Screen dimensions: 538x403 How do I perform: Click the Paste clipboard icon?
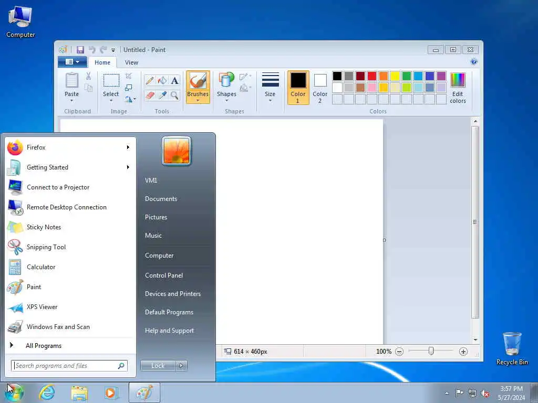[71, 81]
